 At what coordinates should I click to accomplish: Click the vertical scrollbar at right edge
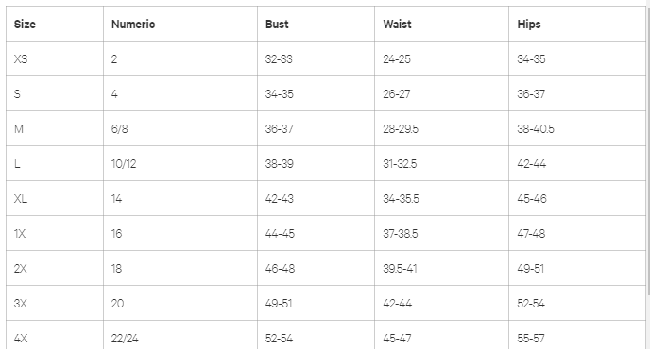pos(648,145)
